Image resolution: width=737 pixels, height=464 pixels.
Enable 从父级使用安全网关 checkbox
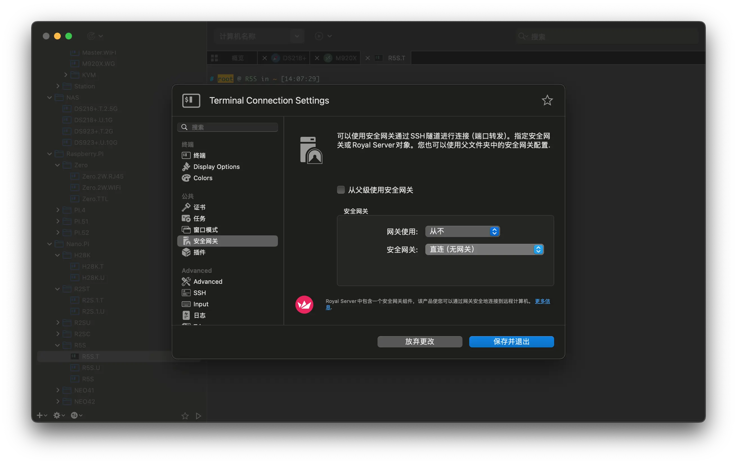pyautogui.click(x=341, y=190)
